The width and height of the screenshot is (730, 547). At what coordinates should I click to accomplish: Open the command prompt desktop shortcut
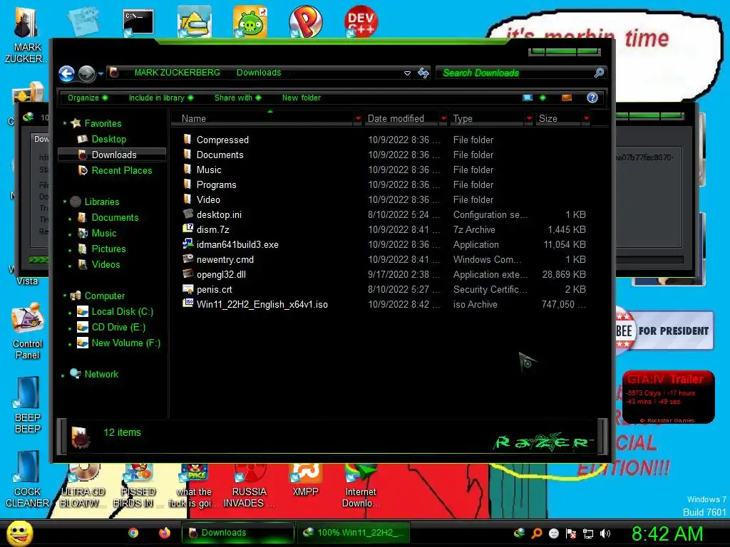[x=138, y=22]
